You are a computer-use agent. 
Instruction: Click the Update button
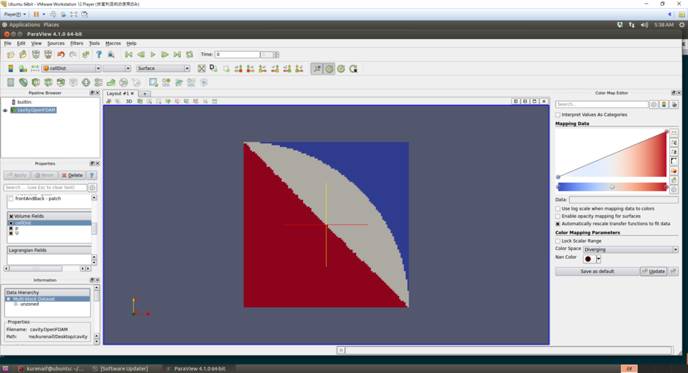[653, 272]
